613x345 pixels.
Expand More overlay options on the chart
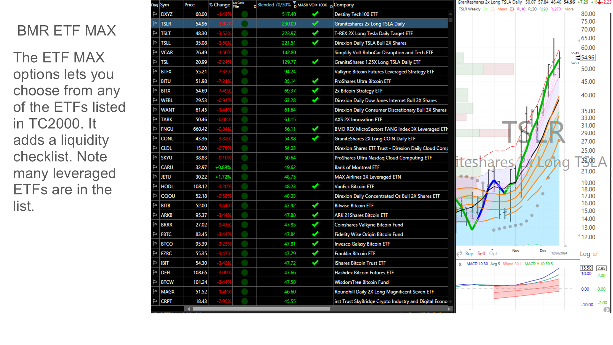[x=569, y=9]
